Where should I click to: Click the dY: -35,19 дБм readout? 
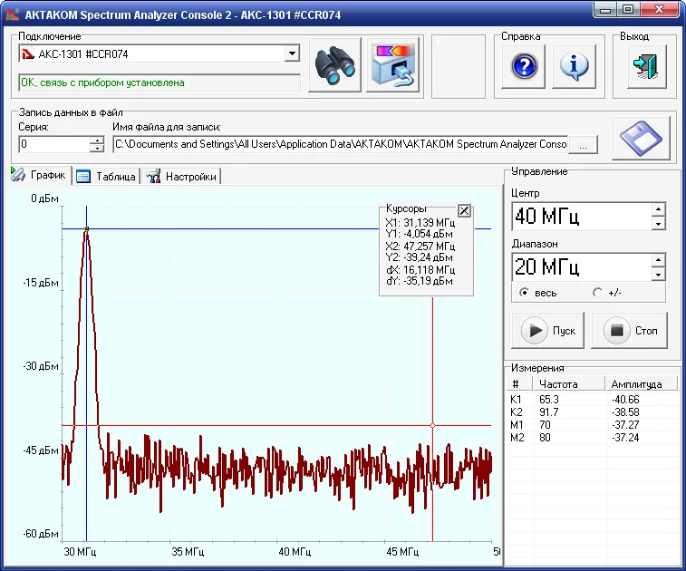(420, 281)
